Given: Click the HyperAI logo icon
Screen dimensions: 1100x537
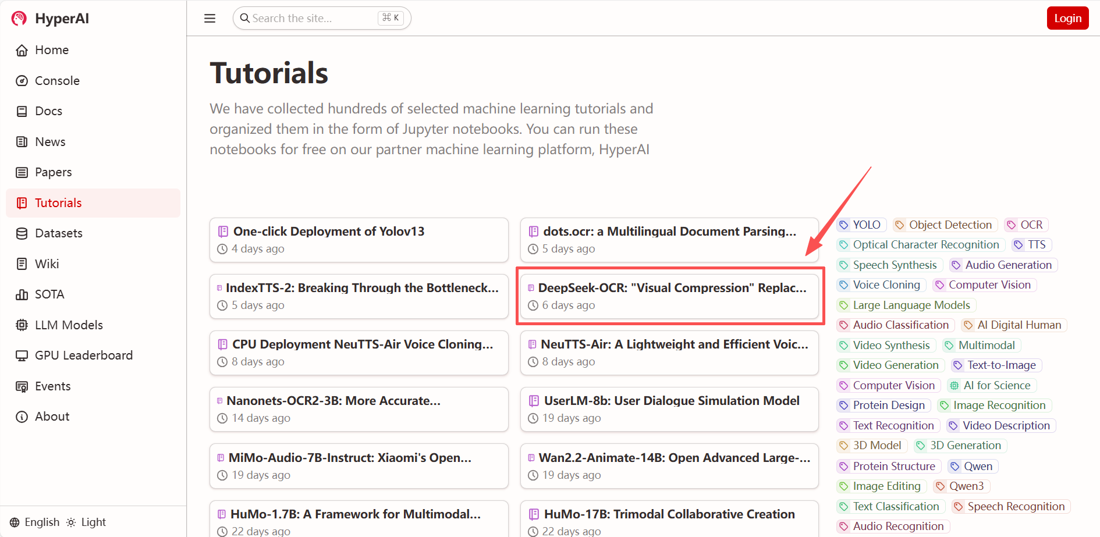Looking at the screenshot, I should [19, 19].
